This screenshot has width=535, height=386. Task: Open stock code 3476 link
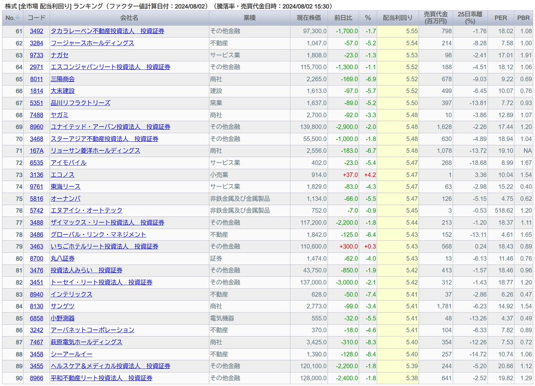(37, 270)
